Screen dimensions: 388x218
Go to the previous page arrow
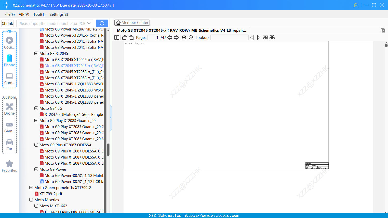point(170,38)
